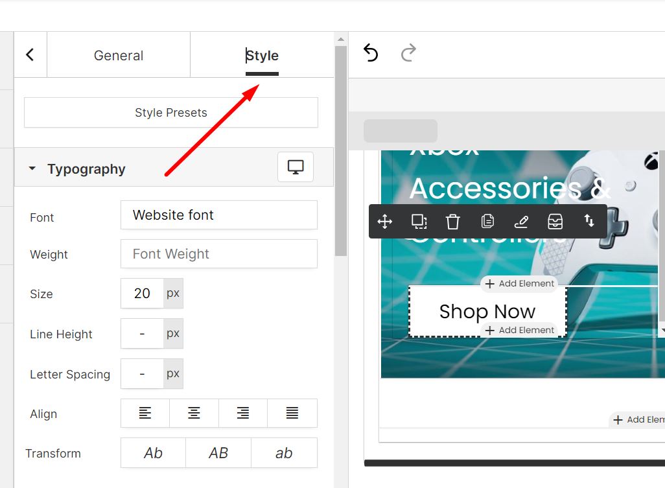Select the Shop Now button in canvas
The image size is (665, 488).
487,312
